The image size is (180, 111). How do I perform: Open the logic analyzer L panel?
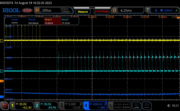click(x=120, y=106)
